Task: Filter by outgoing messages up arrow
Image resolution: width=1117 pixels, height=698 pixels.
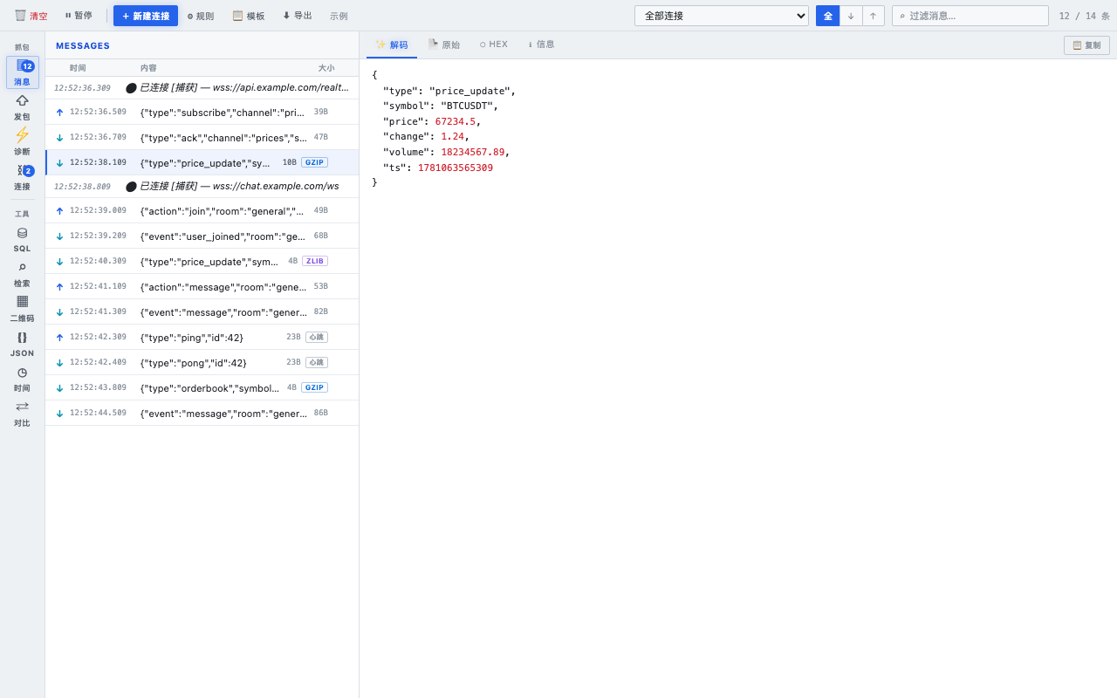Action: (874, 16)
